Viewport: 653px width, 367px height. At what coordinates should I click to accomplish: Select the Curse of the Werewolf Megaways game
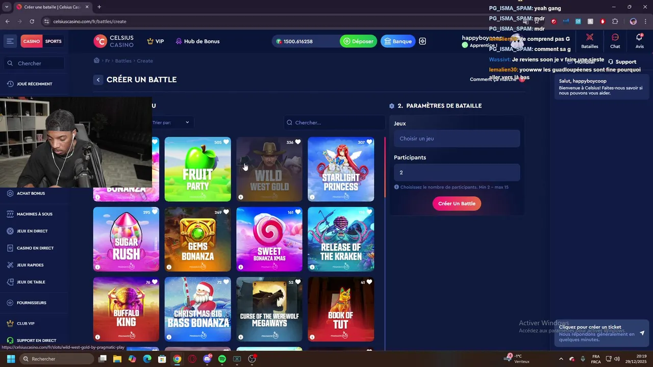coord(269,309)
